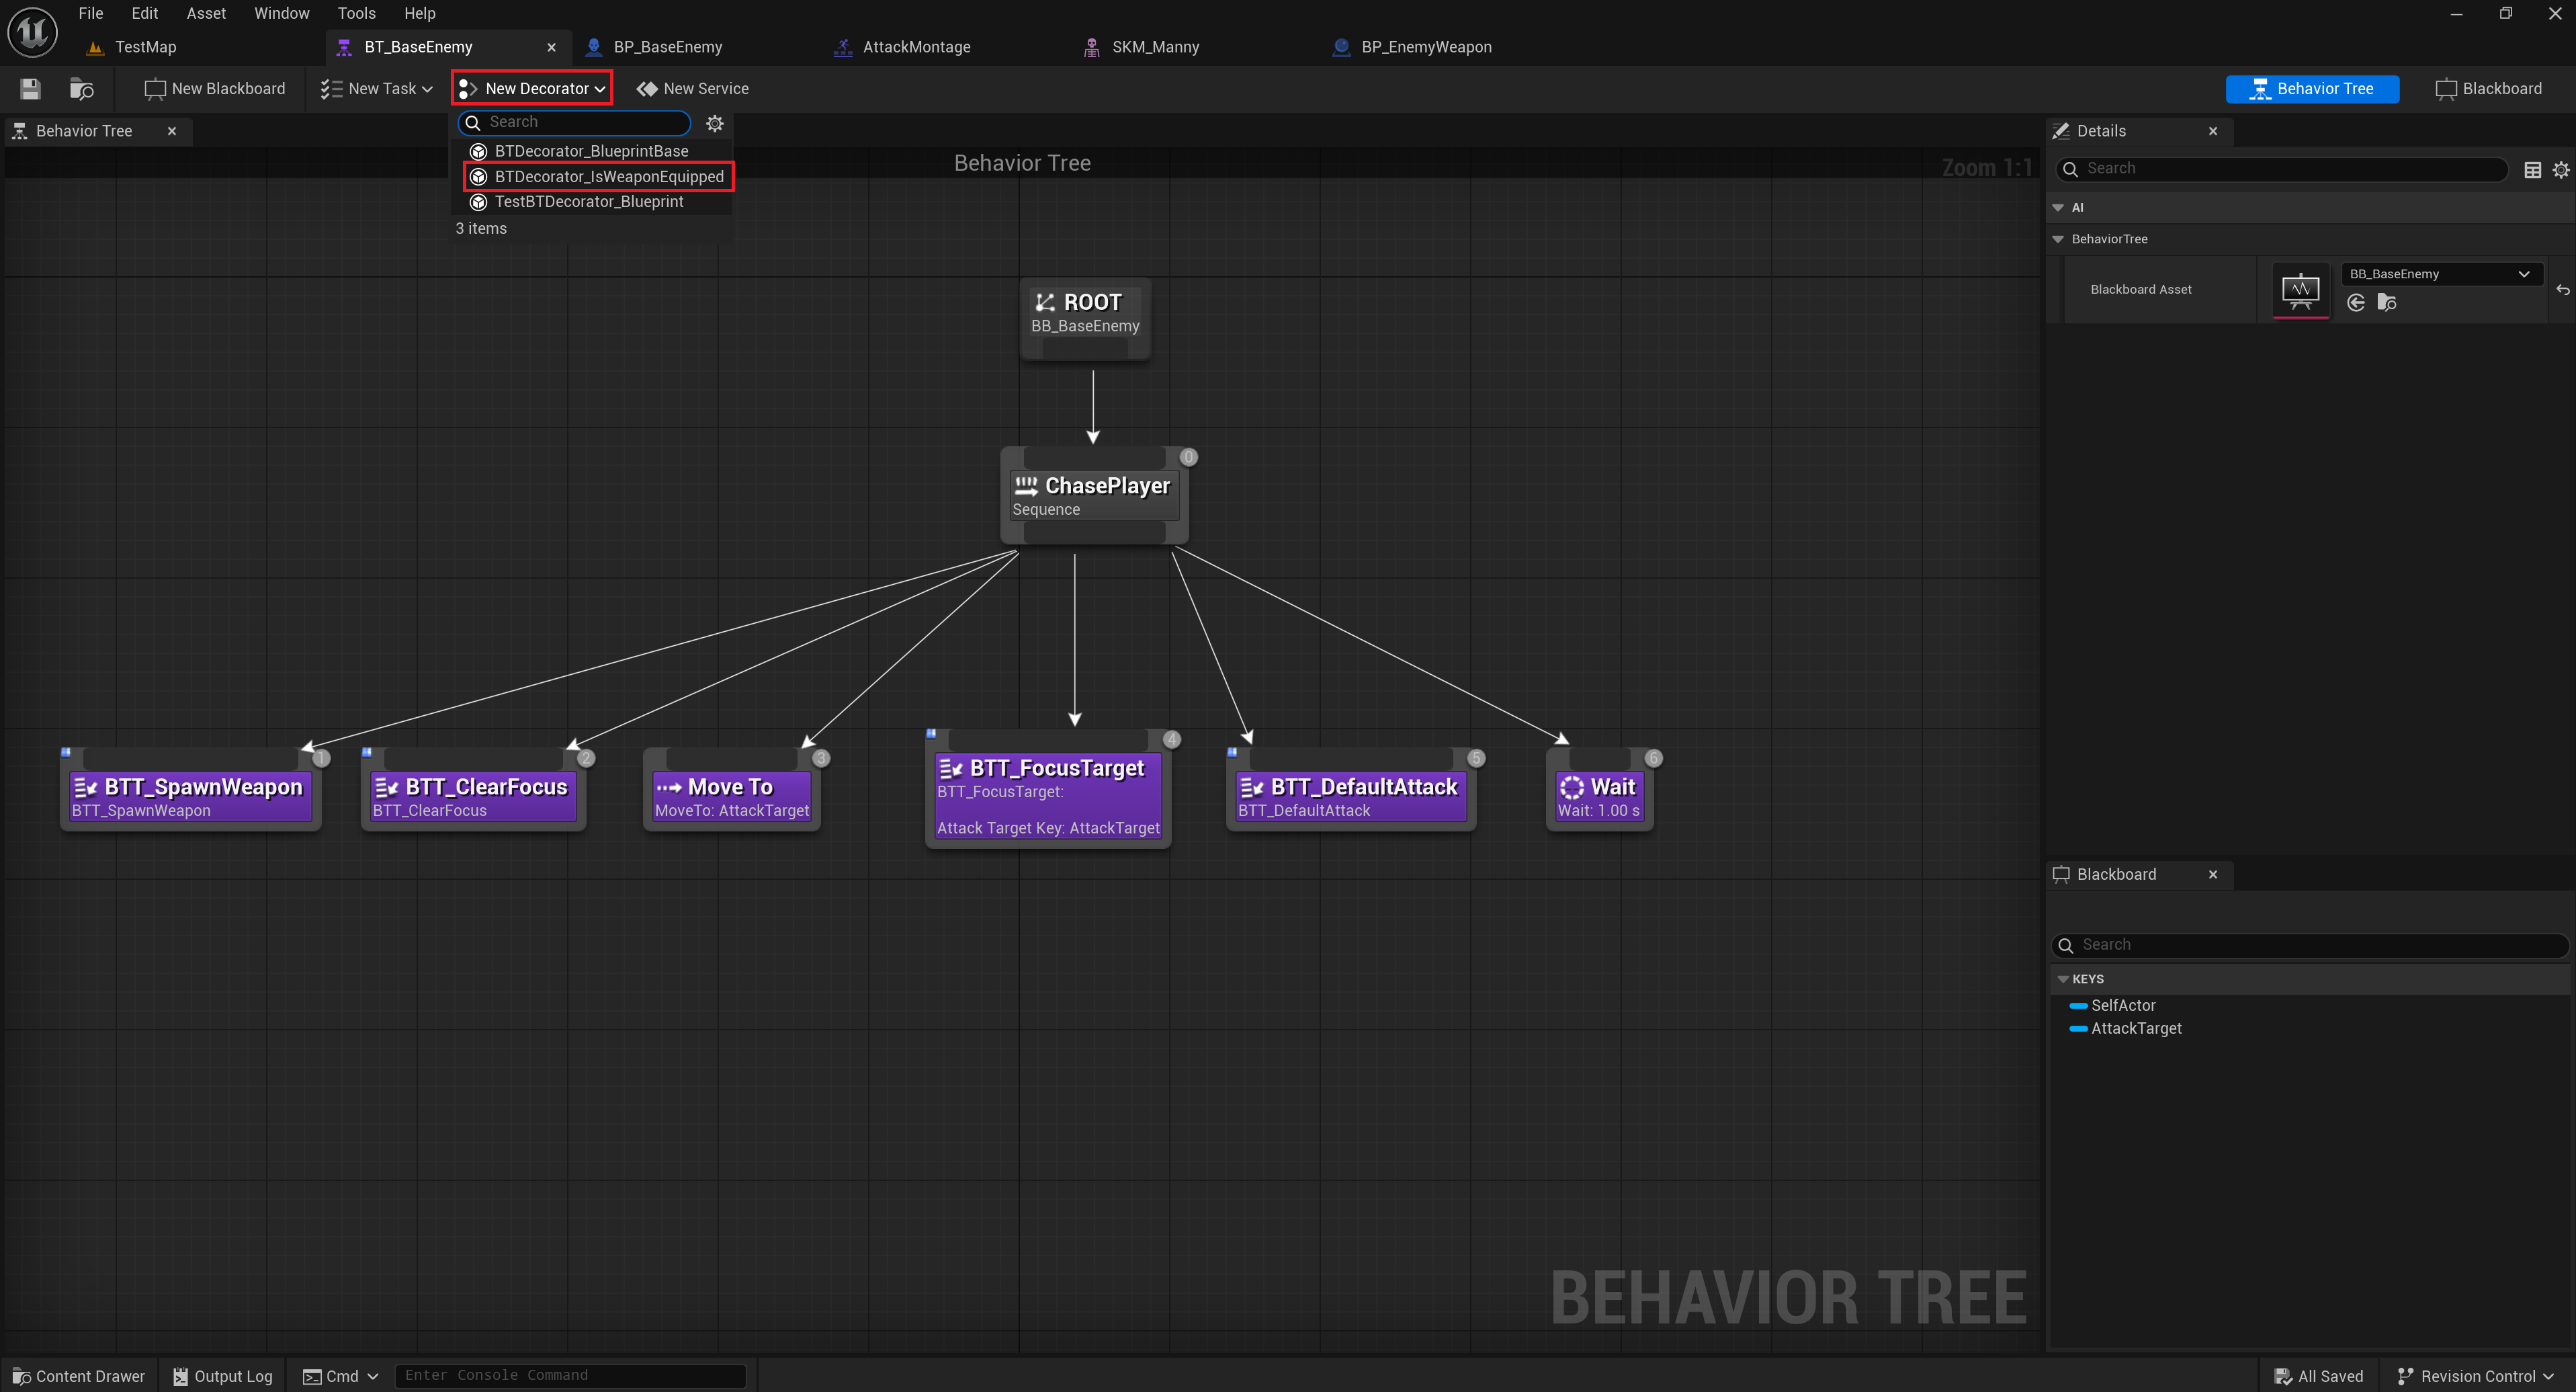The width and height of the screenshot is (2576, 1392).
Task: Use selected asset arrow for Blackboard Asset
Action: pos(2355,302)
